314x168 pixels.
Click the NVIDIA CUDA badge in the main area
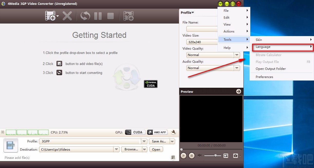151,84
